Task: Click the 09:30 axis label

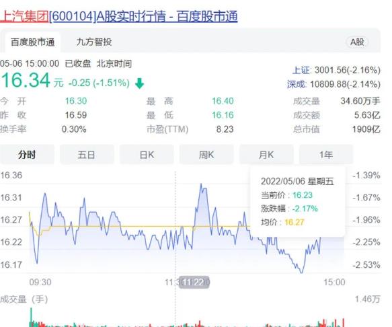Action: coord(40,282)
